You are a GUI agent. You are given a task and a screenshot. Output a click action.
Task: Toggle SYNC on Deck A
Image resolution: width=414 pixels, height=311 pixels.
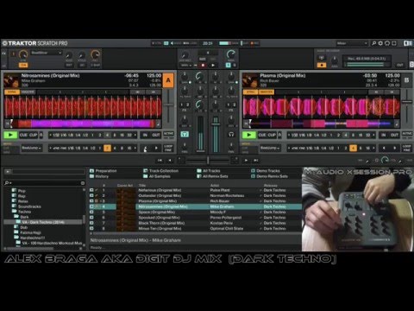point(12,92)
